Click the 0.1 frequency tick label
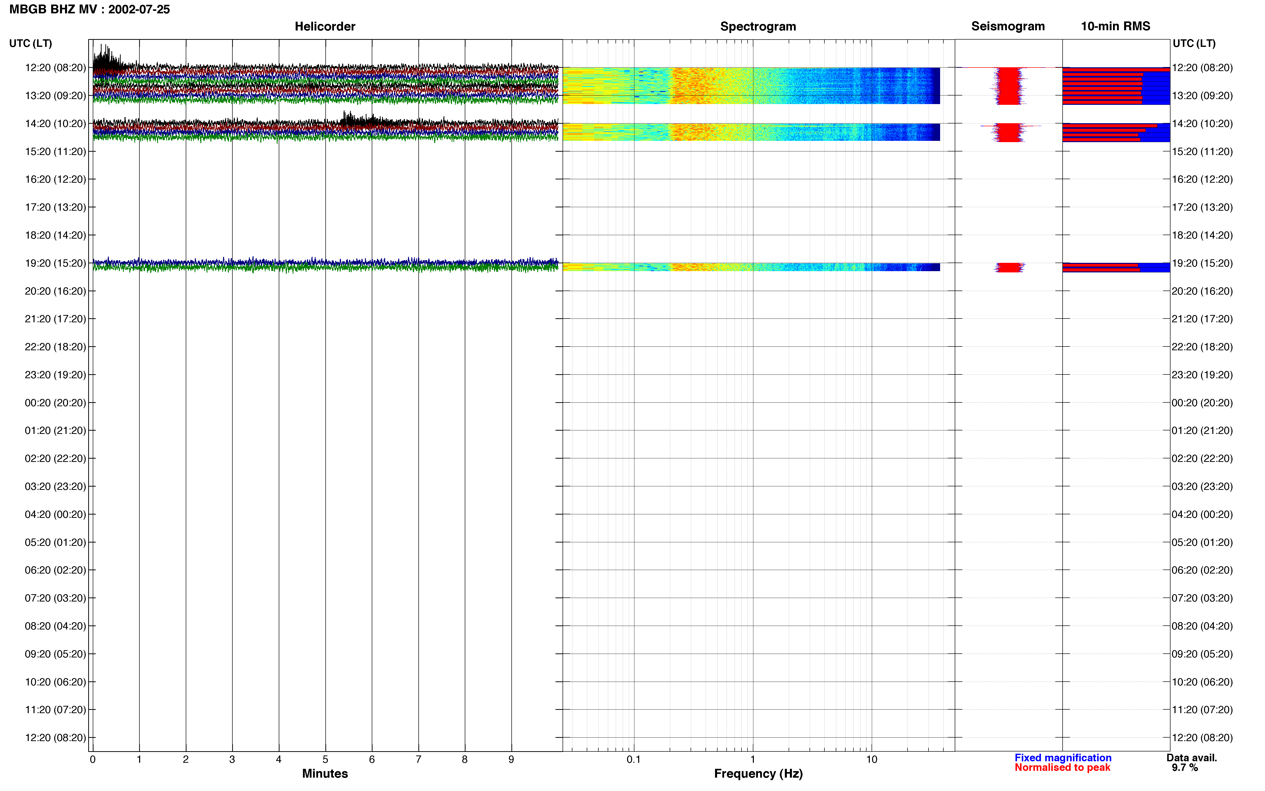 click(634, 759)
